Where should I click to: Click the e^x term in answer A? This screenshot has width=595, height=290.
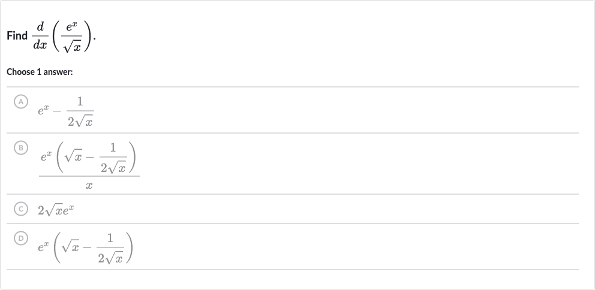tap(43, 111)
